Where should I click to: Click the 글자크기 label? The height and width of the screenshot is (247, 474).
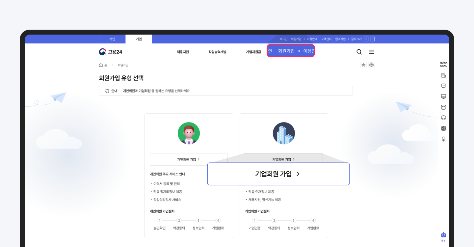click(x=356, y=39)
